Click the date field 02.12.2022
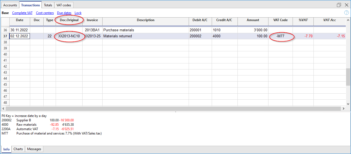Viewport: 351px width, 154px height. pyautogui.click(x=19, y=36)
